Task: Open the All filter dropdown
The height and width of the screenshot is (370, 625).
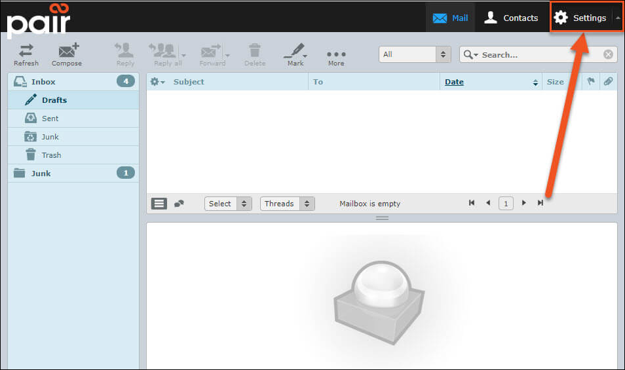Action: 415,54
